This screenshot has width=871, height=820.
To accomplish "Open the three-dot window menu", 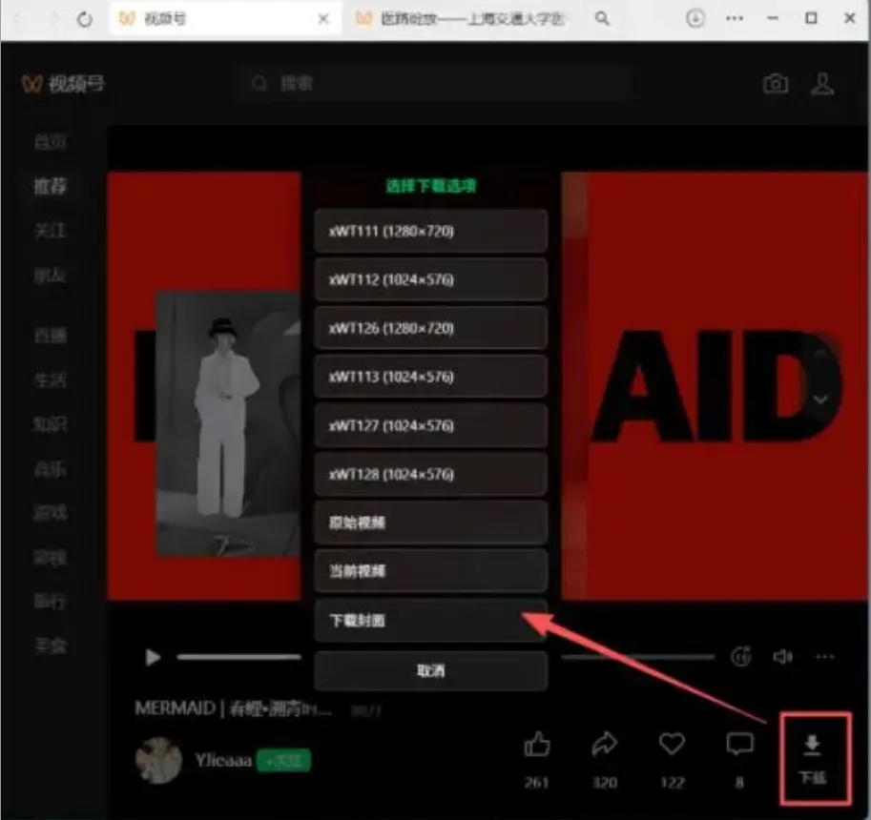I will [x=735, y=18].
